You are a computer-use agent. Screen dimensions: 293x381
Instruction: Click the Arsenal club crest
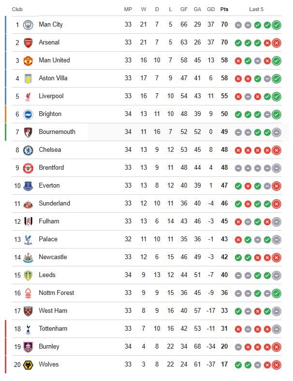[28, 43]
